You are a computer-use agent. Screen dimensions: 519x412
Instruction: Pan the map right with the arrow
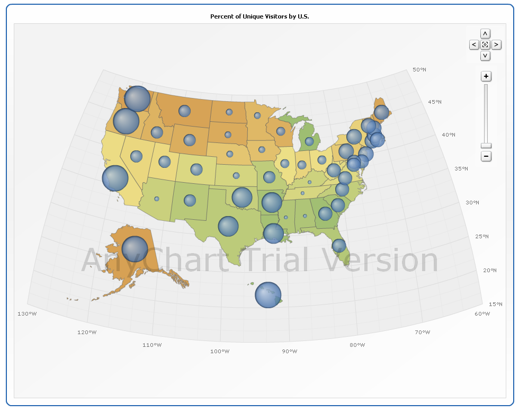coord(496,44)
